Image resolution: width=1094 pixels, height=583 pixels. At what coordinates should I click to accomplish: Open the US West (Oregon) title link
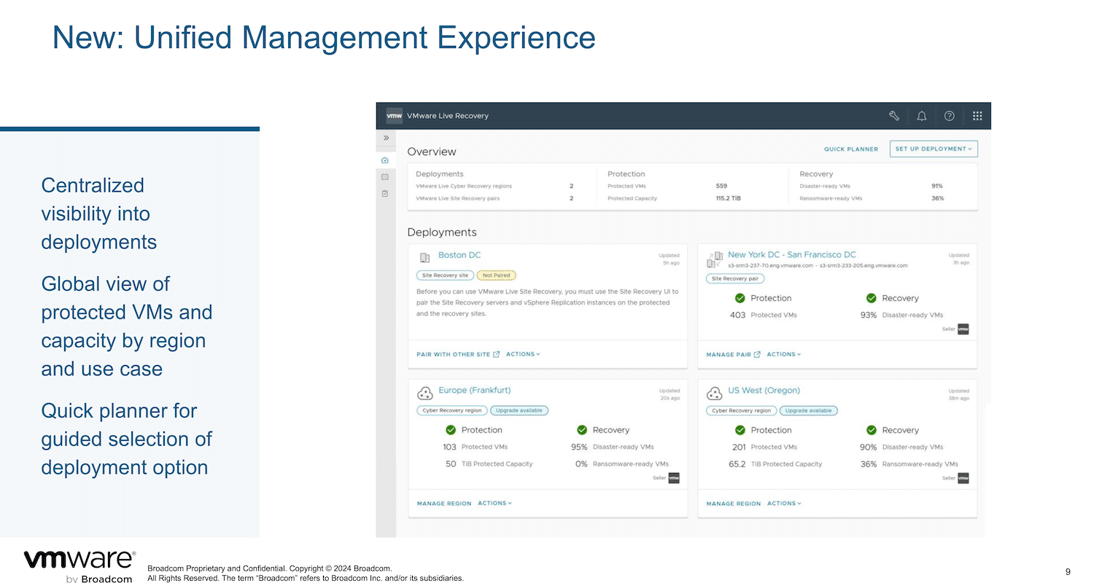click(x=764, y=391)
